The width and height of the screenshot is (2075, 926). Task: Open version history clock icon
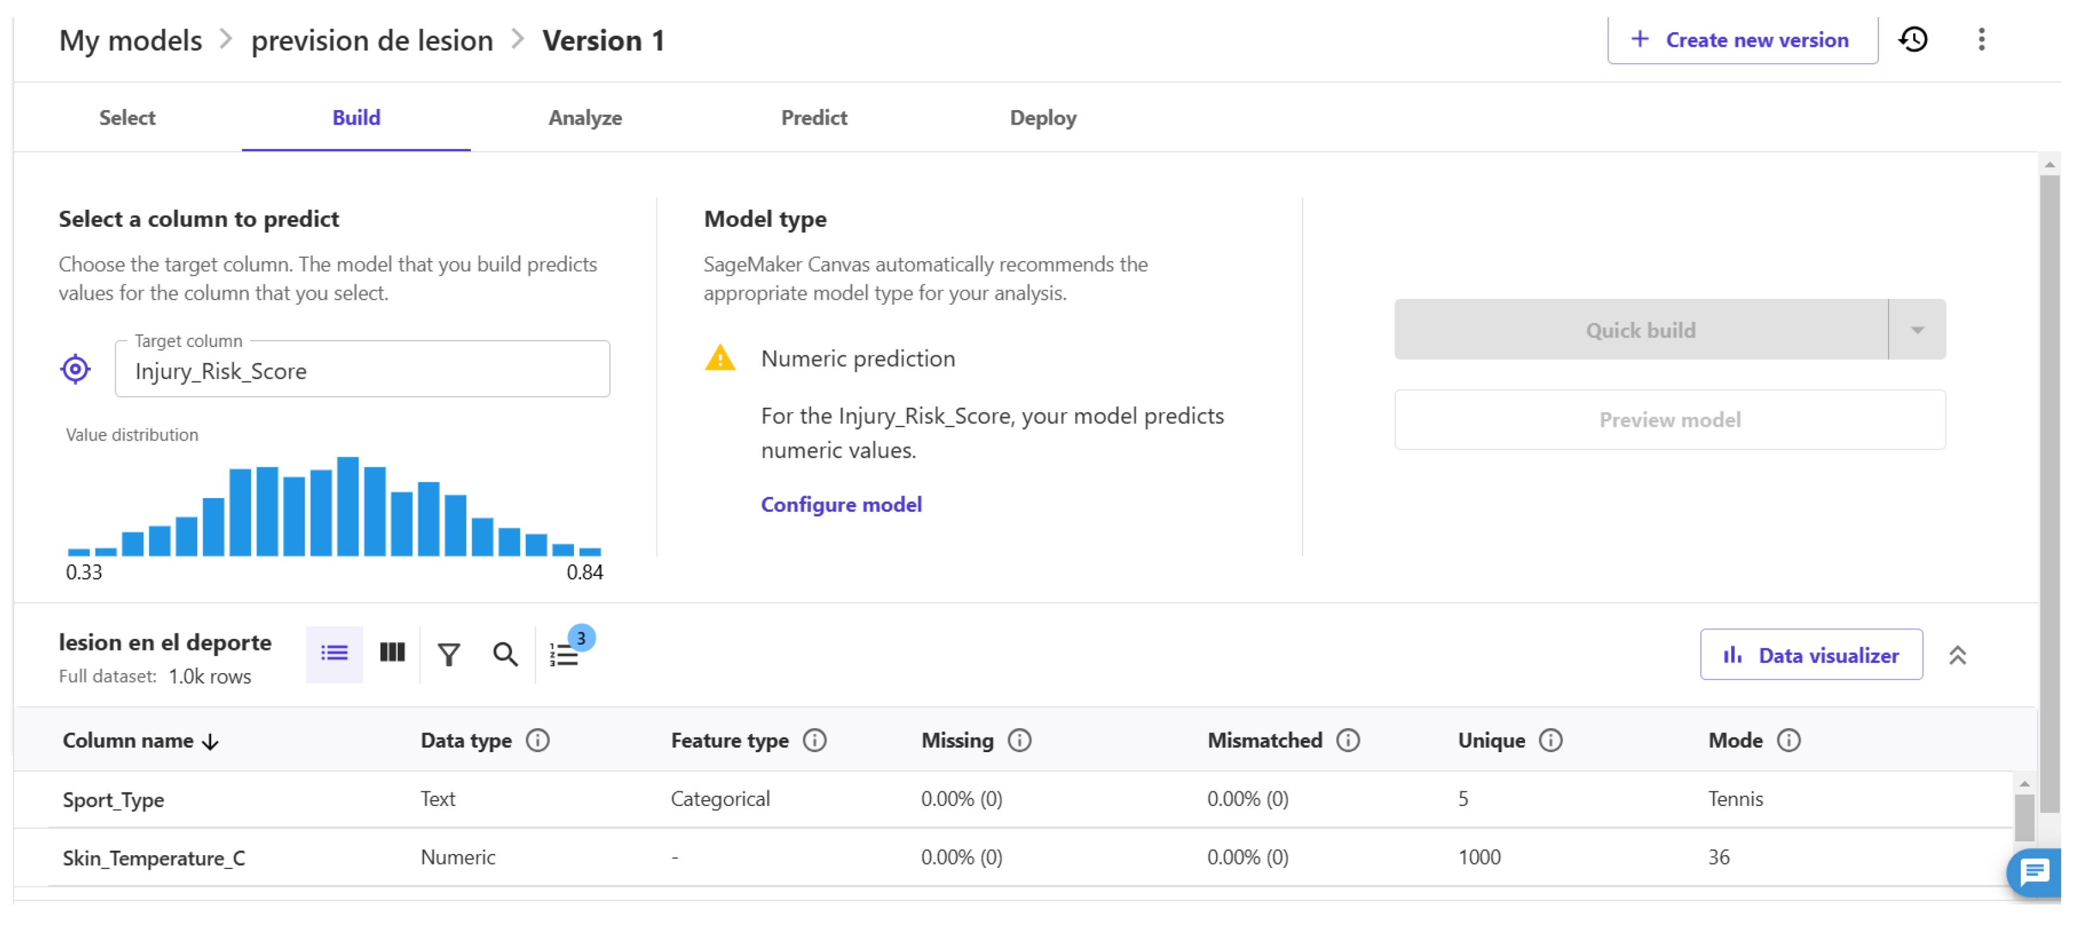[1913, 39]
